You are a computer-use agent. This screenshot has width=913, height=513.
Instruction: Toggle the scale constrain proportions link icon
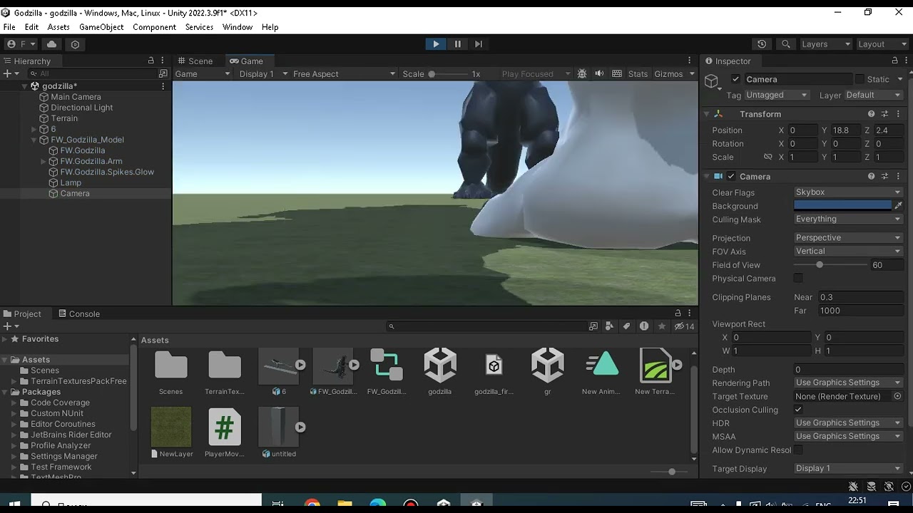(x=767, y=157)
